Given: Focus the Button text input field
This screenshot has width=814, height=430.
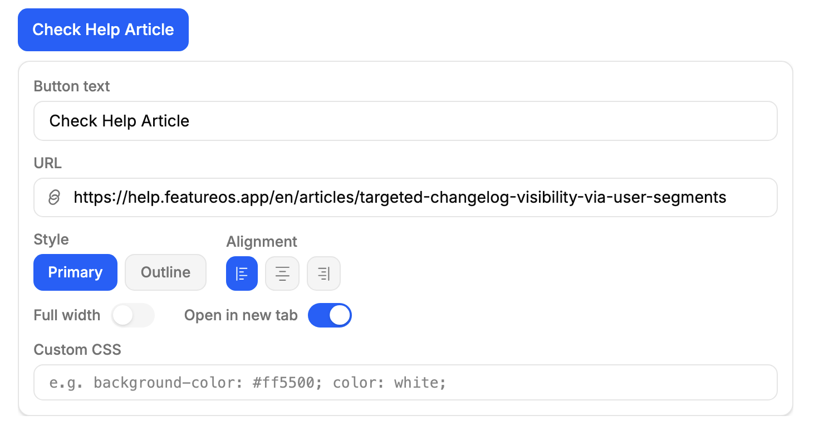Looking at the screenshot, I should click(405, 121).
